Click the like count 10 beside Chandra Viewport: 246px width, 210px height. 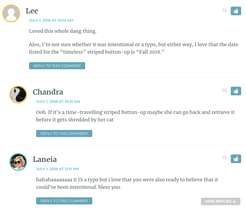224,90
